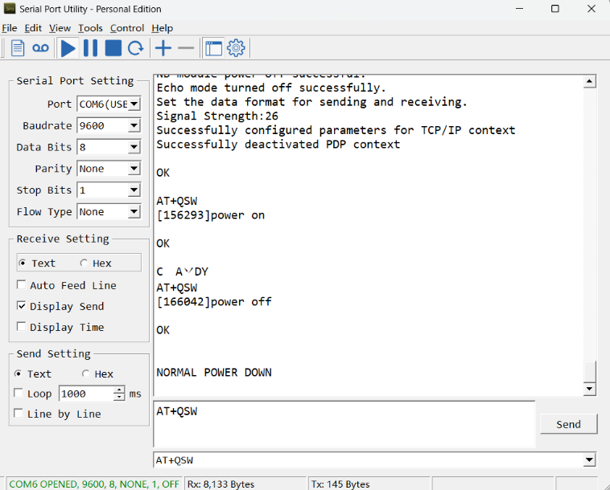Toggle the window layout panel icon

click(x=213, y=48)
